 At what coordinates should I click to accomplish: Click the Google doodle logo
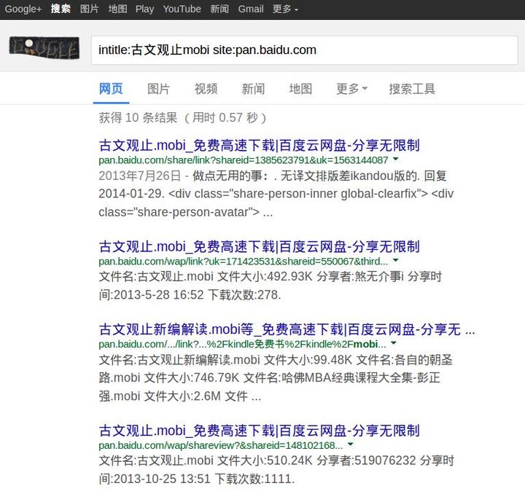44,47
